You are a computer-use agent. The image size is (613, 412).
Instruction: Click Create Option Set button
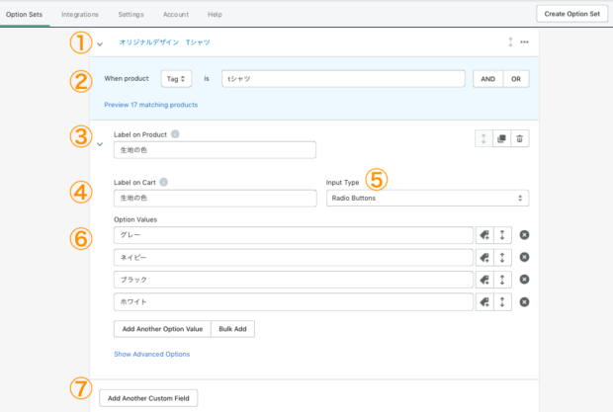pos(571,14)
